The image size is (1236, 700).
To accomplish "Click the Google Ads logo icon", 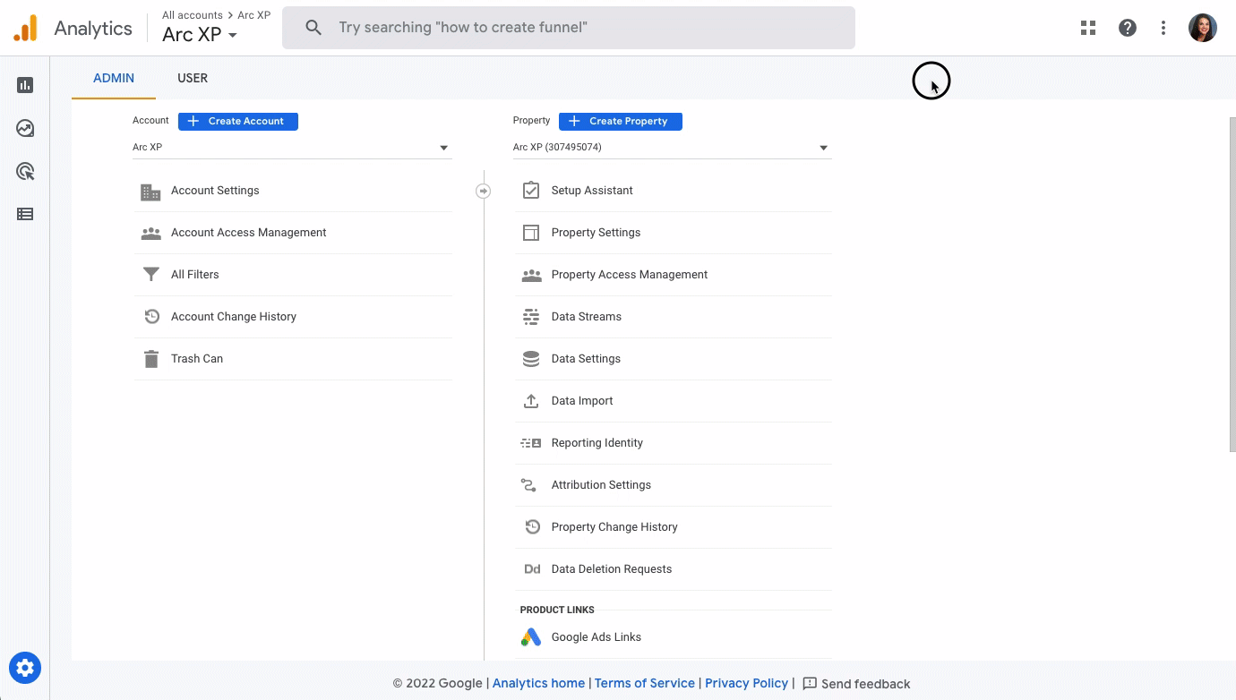I will (x=531, y=637).
